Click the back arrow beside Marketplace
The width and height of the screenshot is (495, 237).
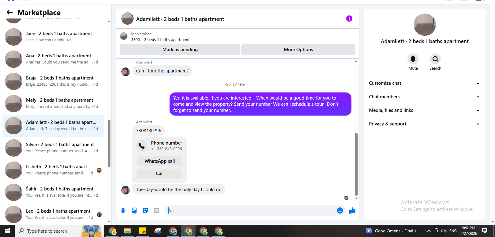10,12
